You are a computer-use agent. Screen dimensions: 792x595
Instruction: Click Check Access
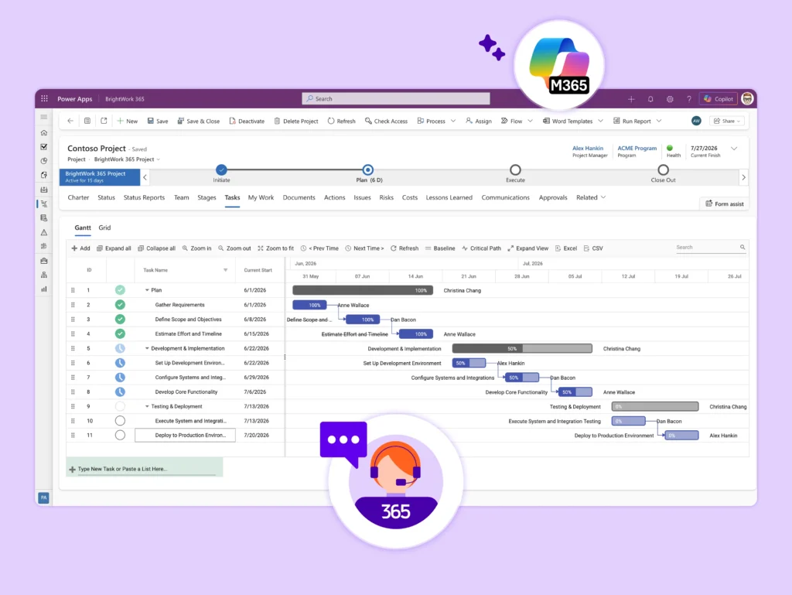coord(387,121)
